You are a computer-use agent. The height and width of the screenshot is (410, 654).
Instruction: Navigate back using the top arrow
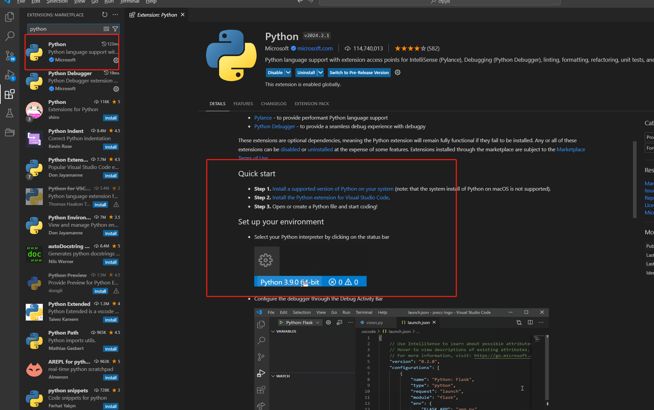pos(300,2)
